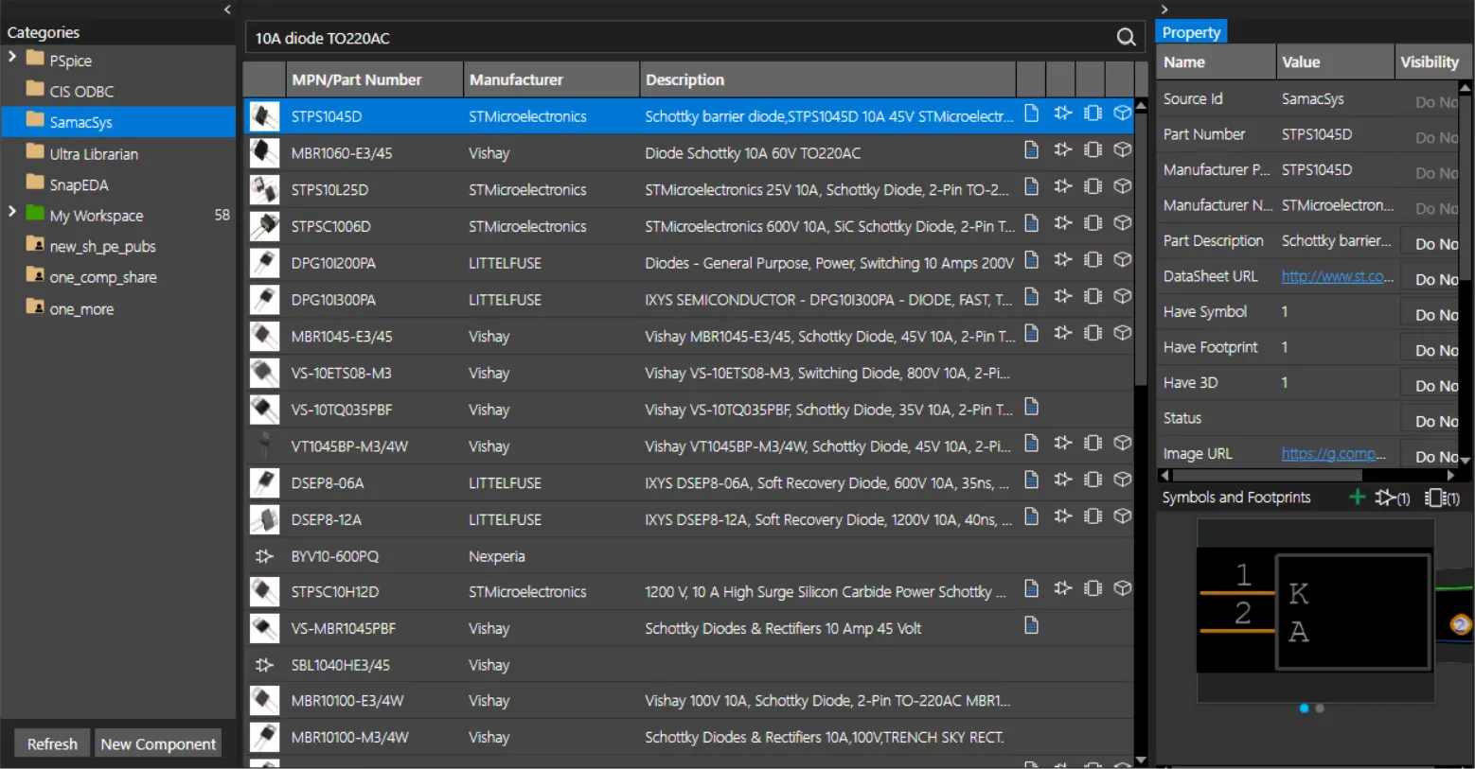
Task: Select the VS-10ETS08-M3 part row
Action: click(x=688, y=373)
